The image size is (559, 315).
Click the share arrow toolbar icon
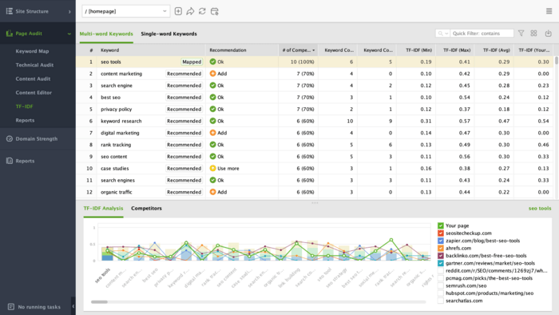(190, 11)
